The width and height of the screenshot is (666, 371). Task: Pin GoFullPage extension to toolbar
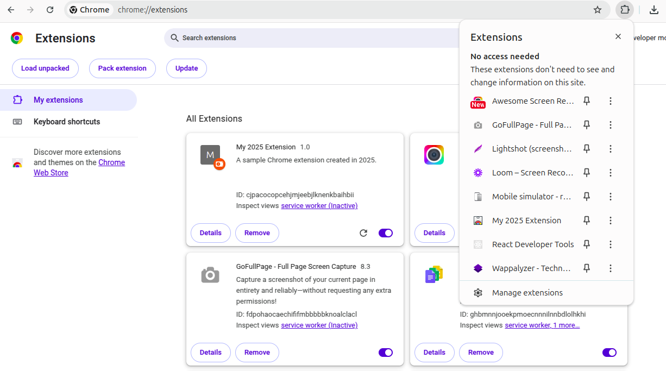click(587, 125)
